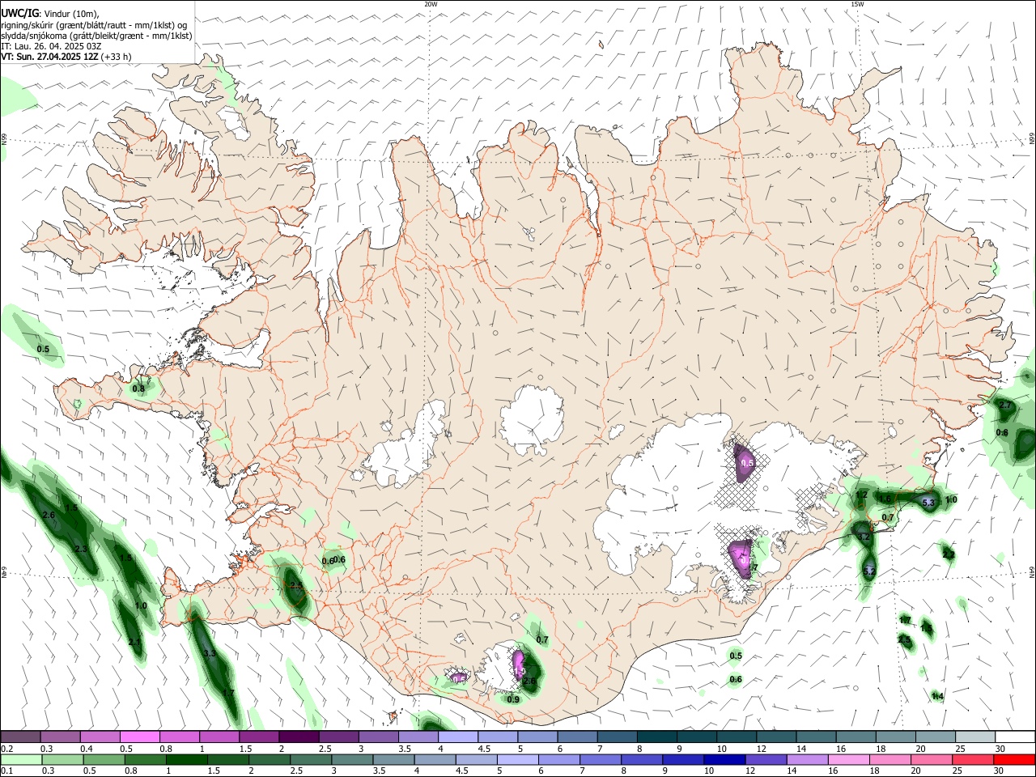Click pink snow scale swatch between 0.5 and 0.8
Image resolution: width=1036 pixels, height=777 pixels.
point(140,737)
